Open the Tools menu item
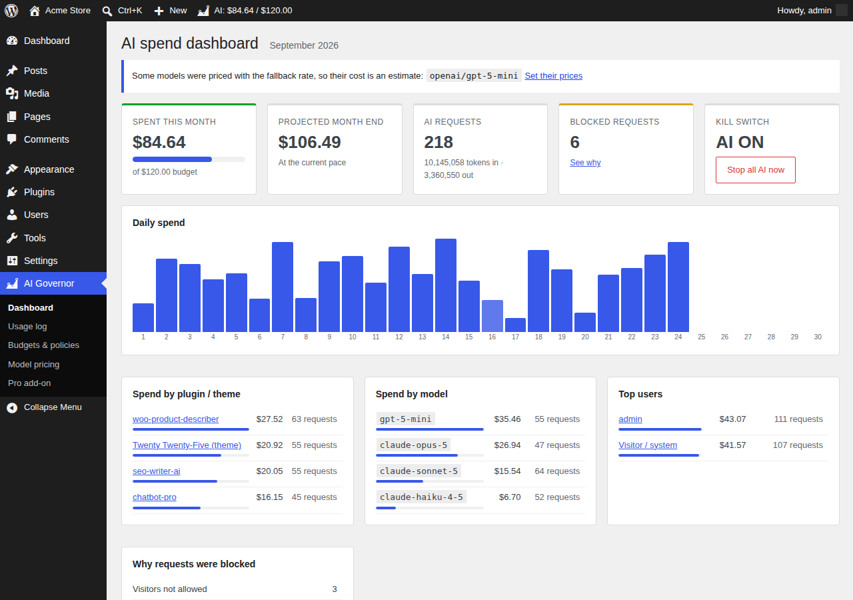Viewport: 853px width, 600px height. [53, 238]
